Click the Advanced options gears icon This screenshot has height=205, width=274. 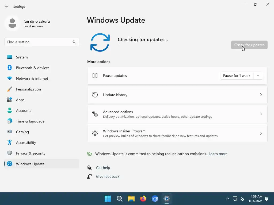[95, 114]
